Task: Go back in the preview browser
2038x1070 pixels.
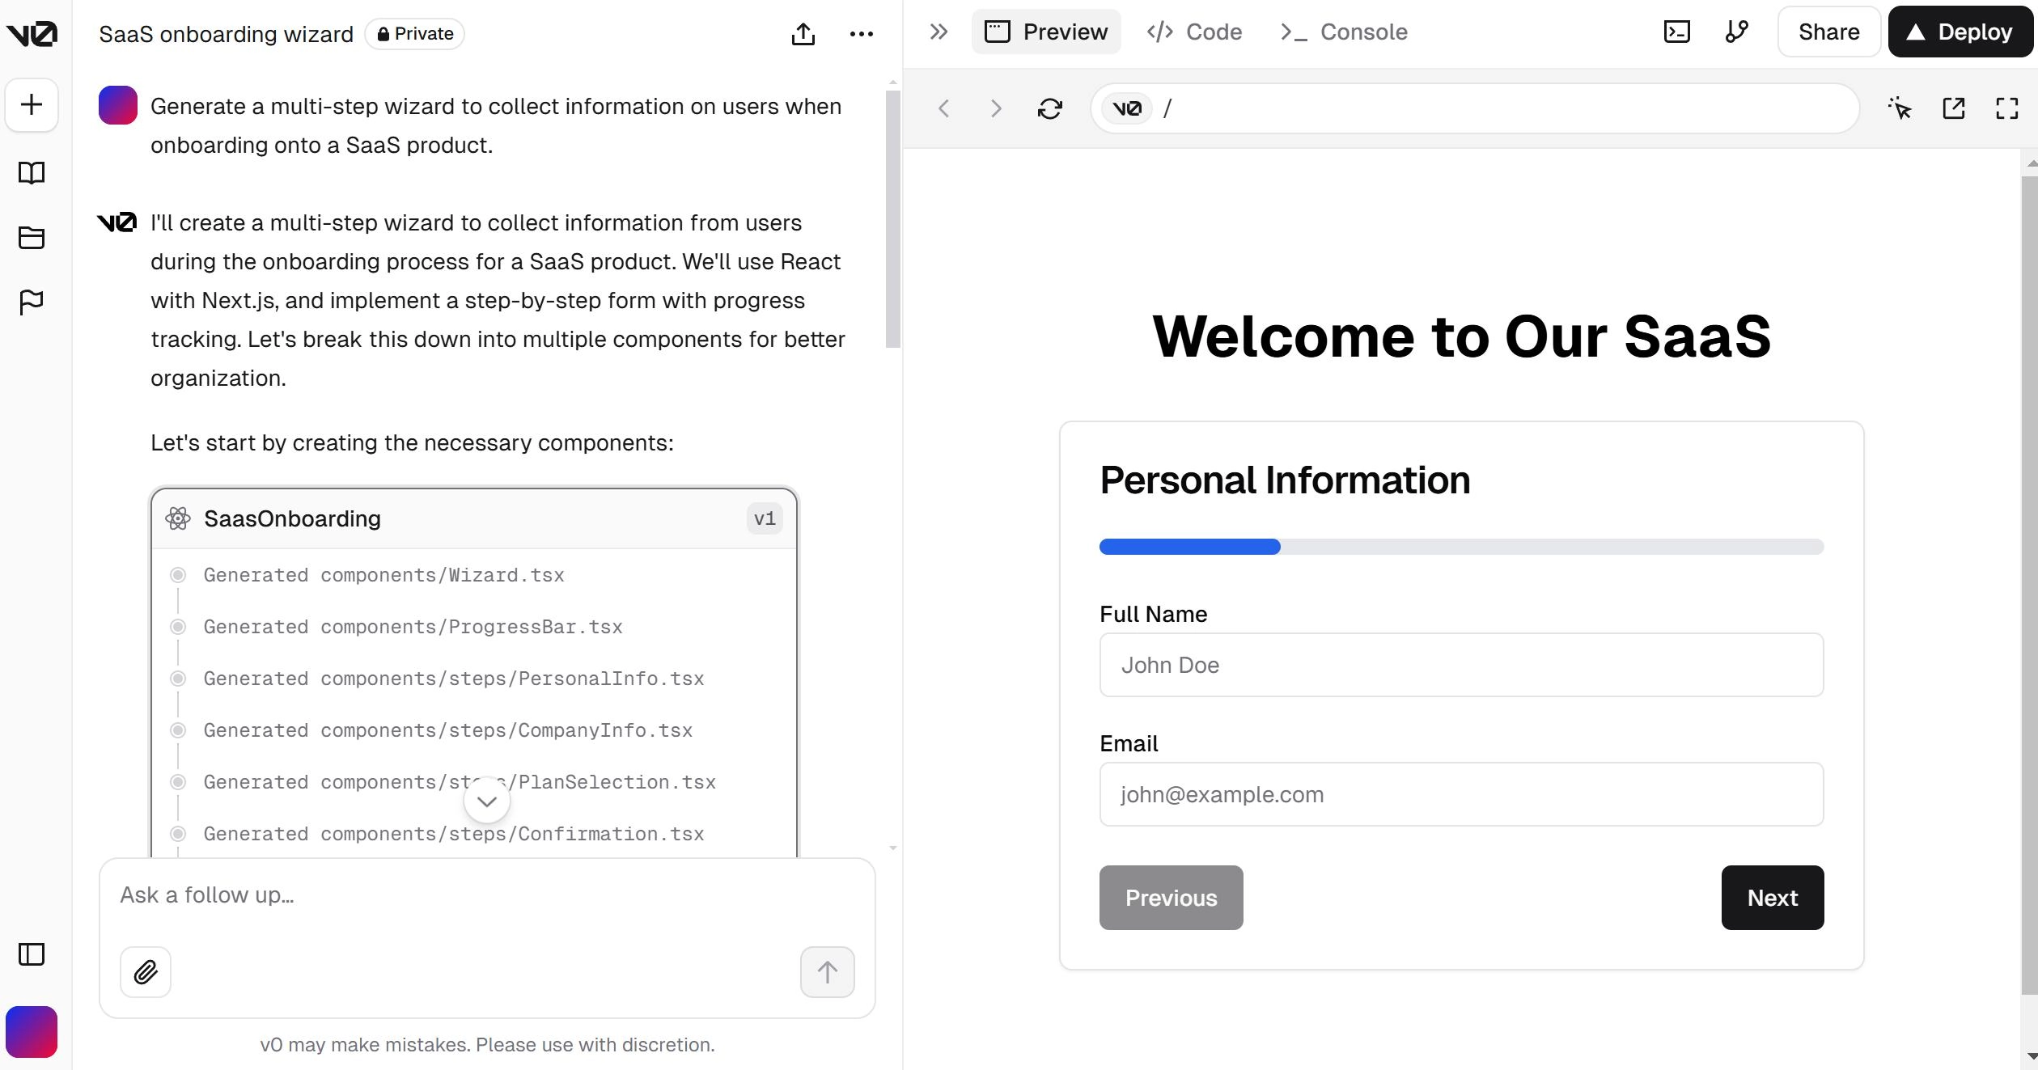Action: [x=943, y=108]
